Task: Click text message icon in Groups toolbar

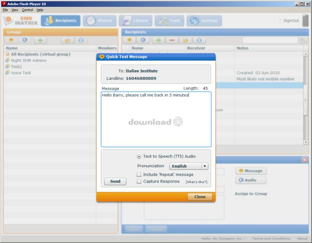Action: coord(11,40)
